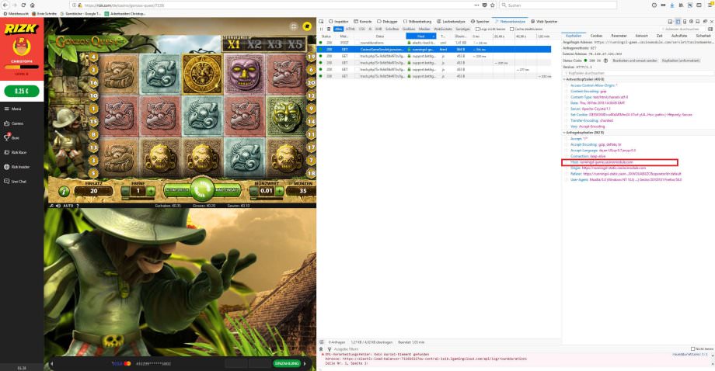Screen dimensions: 715x371
Task: Click the arrow right of Einzahlung button
Action: coord(305,363)
